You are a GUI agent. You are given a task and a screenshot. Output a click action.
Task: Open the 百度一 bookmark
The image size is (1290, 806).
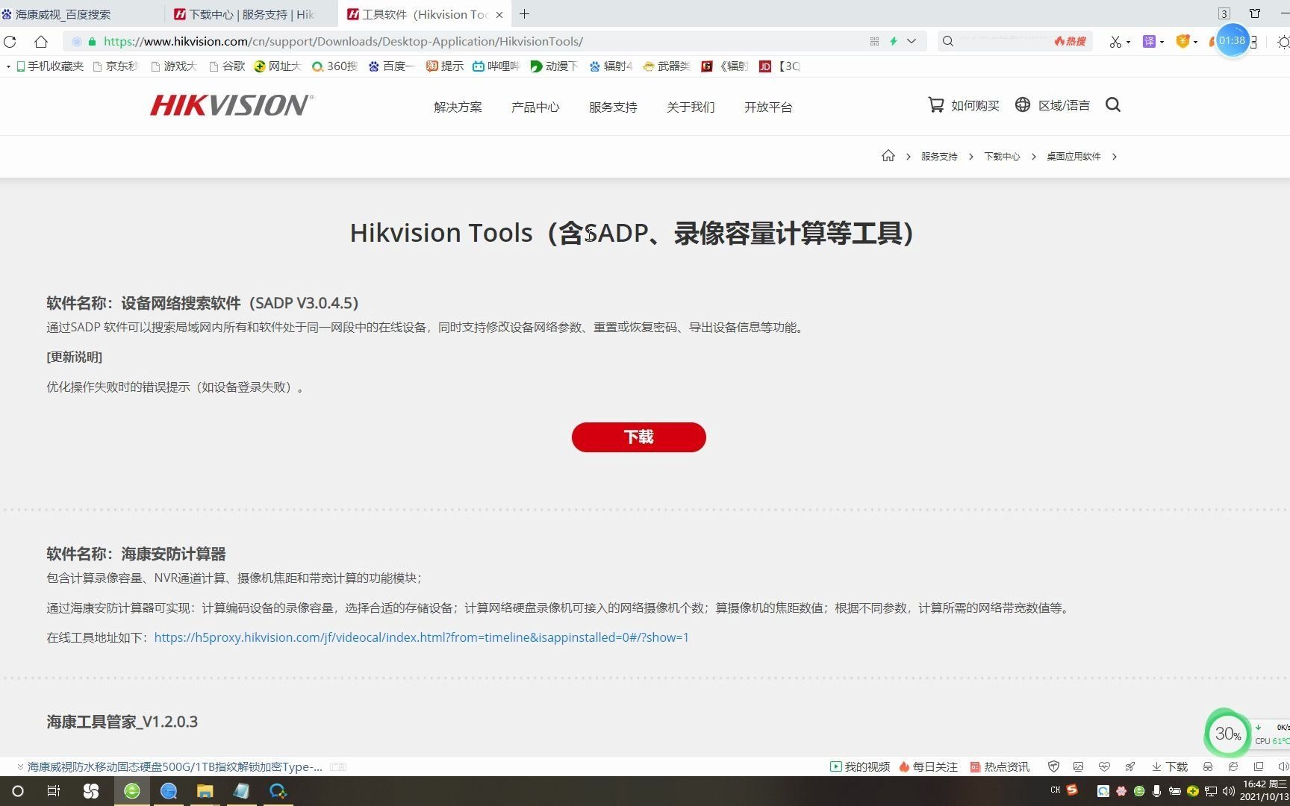click(x=391, y=66)
